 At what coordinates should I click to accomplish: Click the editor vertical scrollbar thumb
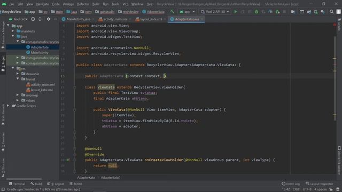coord(335,78)
